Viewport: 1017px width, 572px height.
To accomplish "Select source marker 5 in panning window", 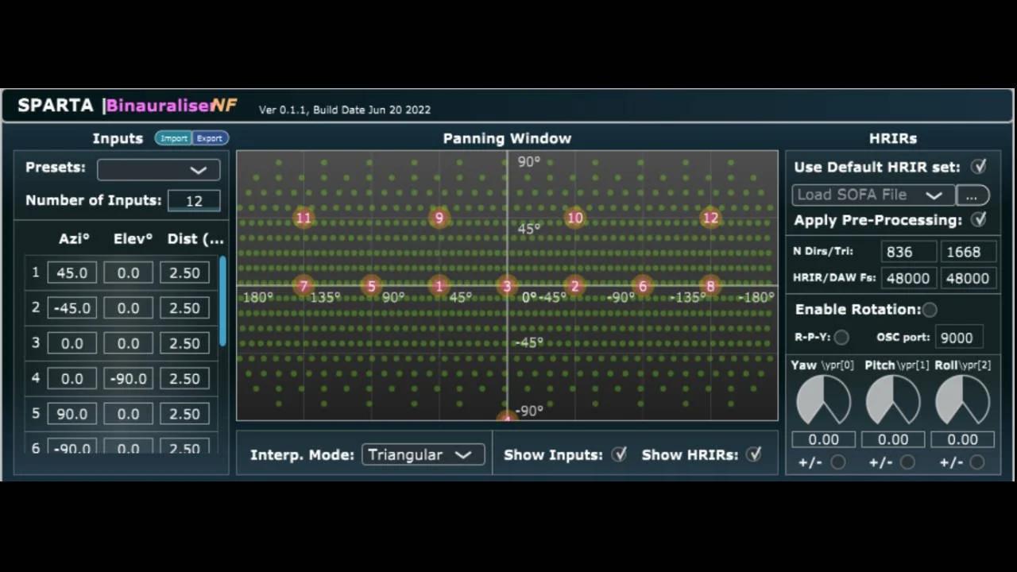I will [371, 286].
